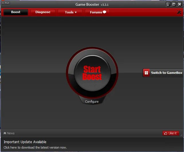Click Important Update Available headline
Screen dimensions: 184x152
pyautogui.click(x=25, y=142)
